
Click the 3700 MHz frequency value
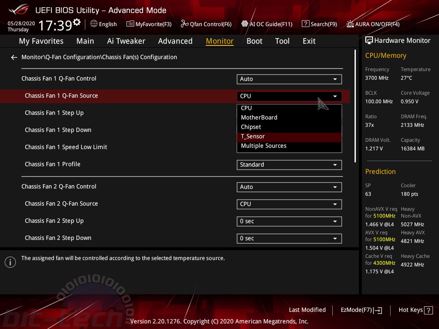click(377, 78)
